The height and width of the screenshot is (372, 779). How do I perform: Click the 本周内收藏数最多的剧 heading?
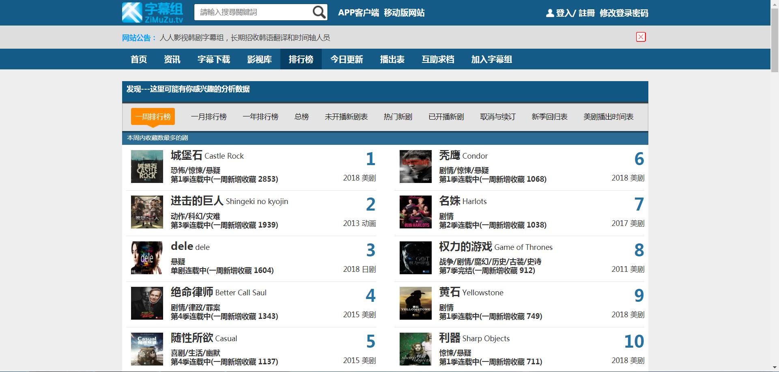click(x=157, y=138)
